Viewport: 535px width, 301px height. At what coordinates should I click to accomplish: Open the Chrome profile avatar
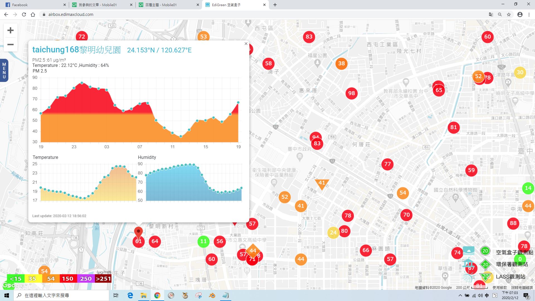point(520,14)
